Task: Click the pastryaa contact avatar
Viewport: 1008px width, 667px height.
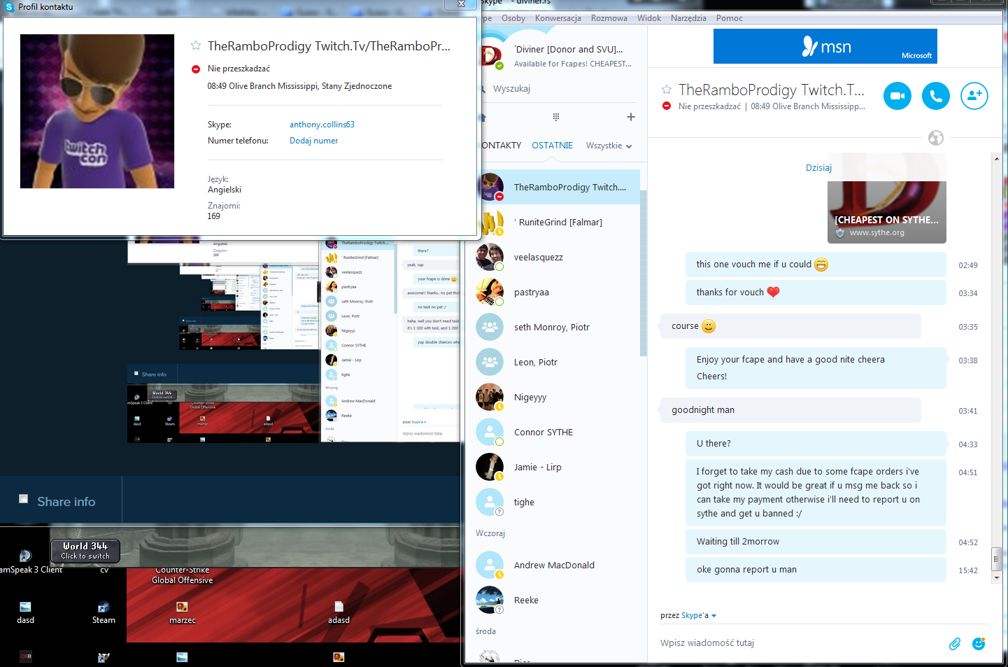Action: (x=490, y=293)
